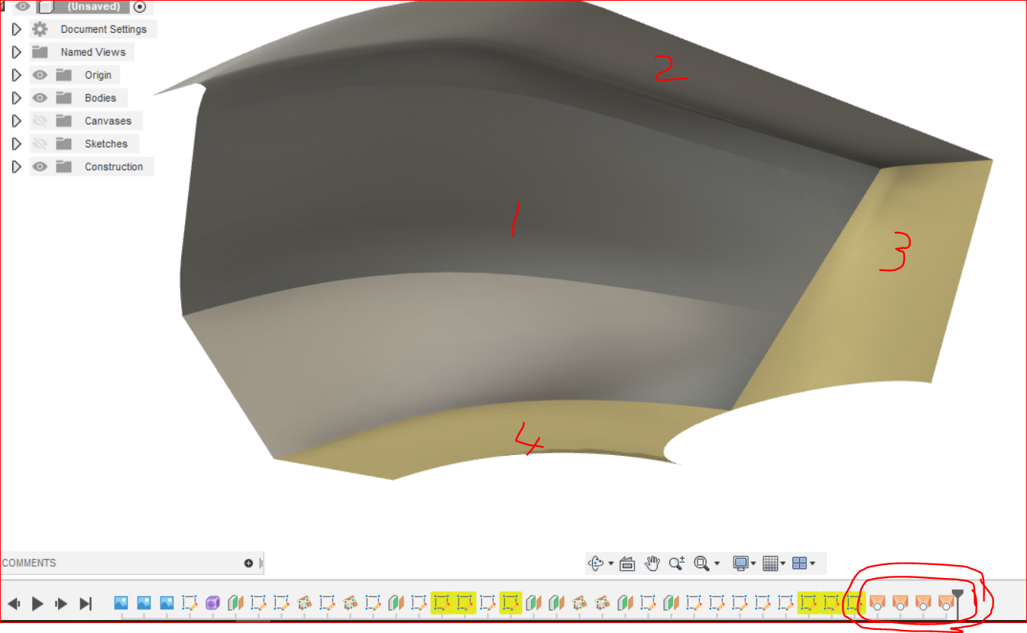Click the add comment plus button
Screen dimensions: 1027x633
pyautogui.click(x=248, y=563)
